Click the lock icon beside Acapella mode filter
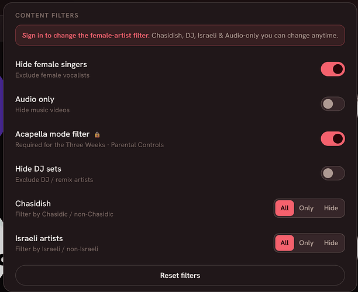358x292 pixels. pos(97,135)
